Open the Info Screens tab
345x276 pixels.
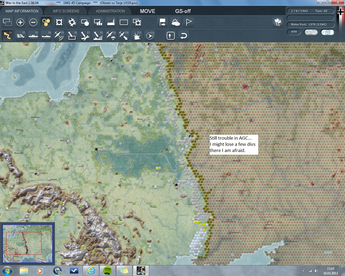[66, 11]
